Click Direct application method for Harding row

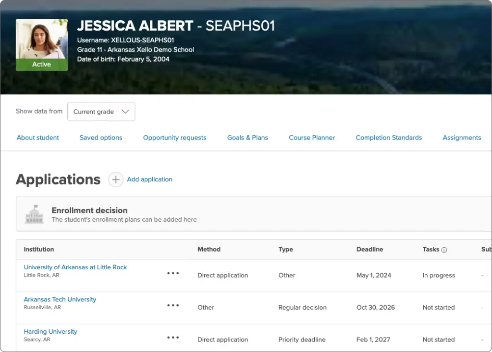tap(223, 340)
